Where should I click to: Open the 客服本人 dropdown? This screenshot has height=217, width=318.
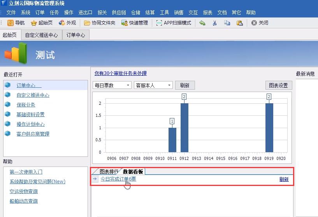tap(153, 85)
